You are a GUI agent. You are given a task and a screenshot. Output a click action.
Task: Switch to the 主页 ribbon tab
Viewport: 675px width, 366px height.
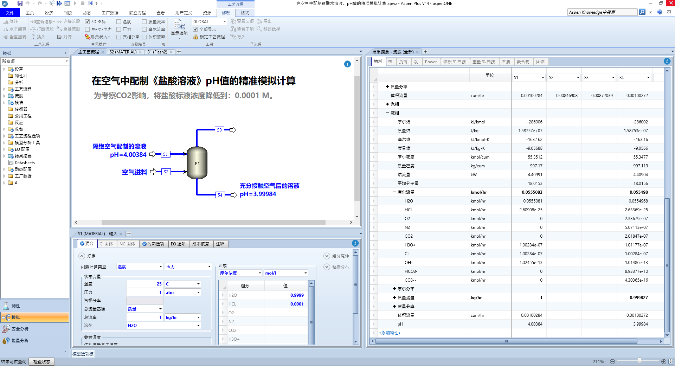click(x=30, y=13)
